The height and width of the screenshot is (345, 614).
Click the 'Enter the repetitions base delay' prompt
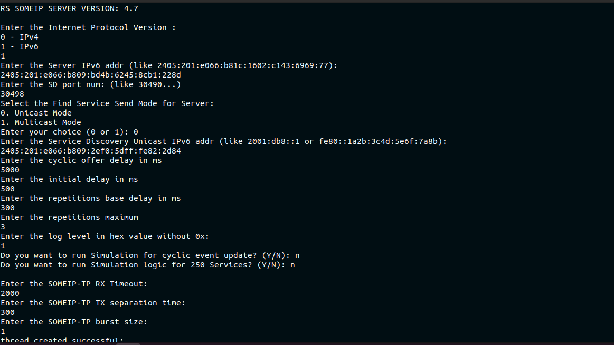91,198
